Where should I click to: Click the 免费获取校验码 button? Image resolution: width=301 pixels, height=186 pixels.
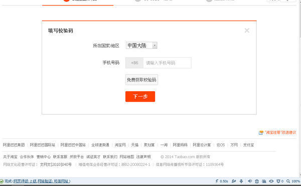(x=141, y=80)
